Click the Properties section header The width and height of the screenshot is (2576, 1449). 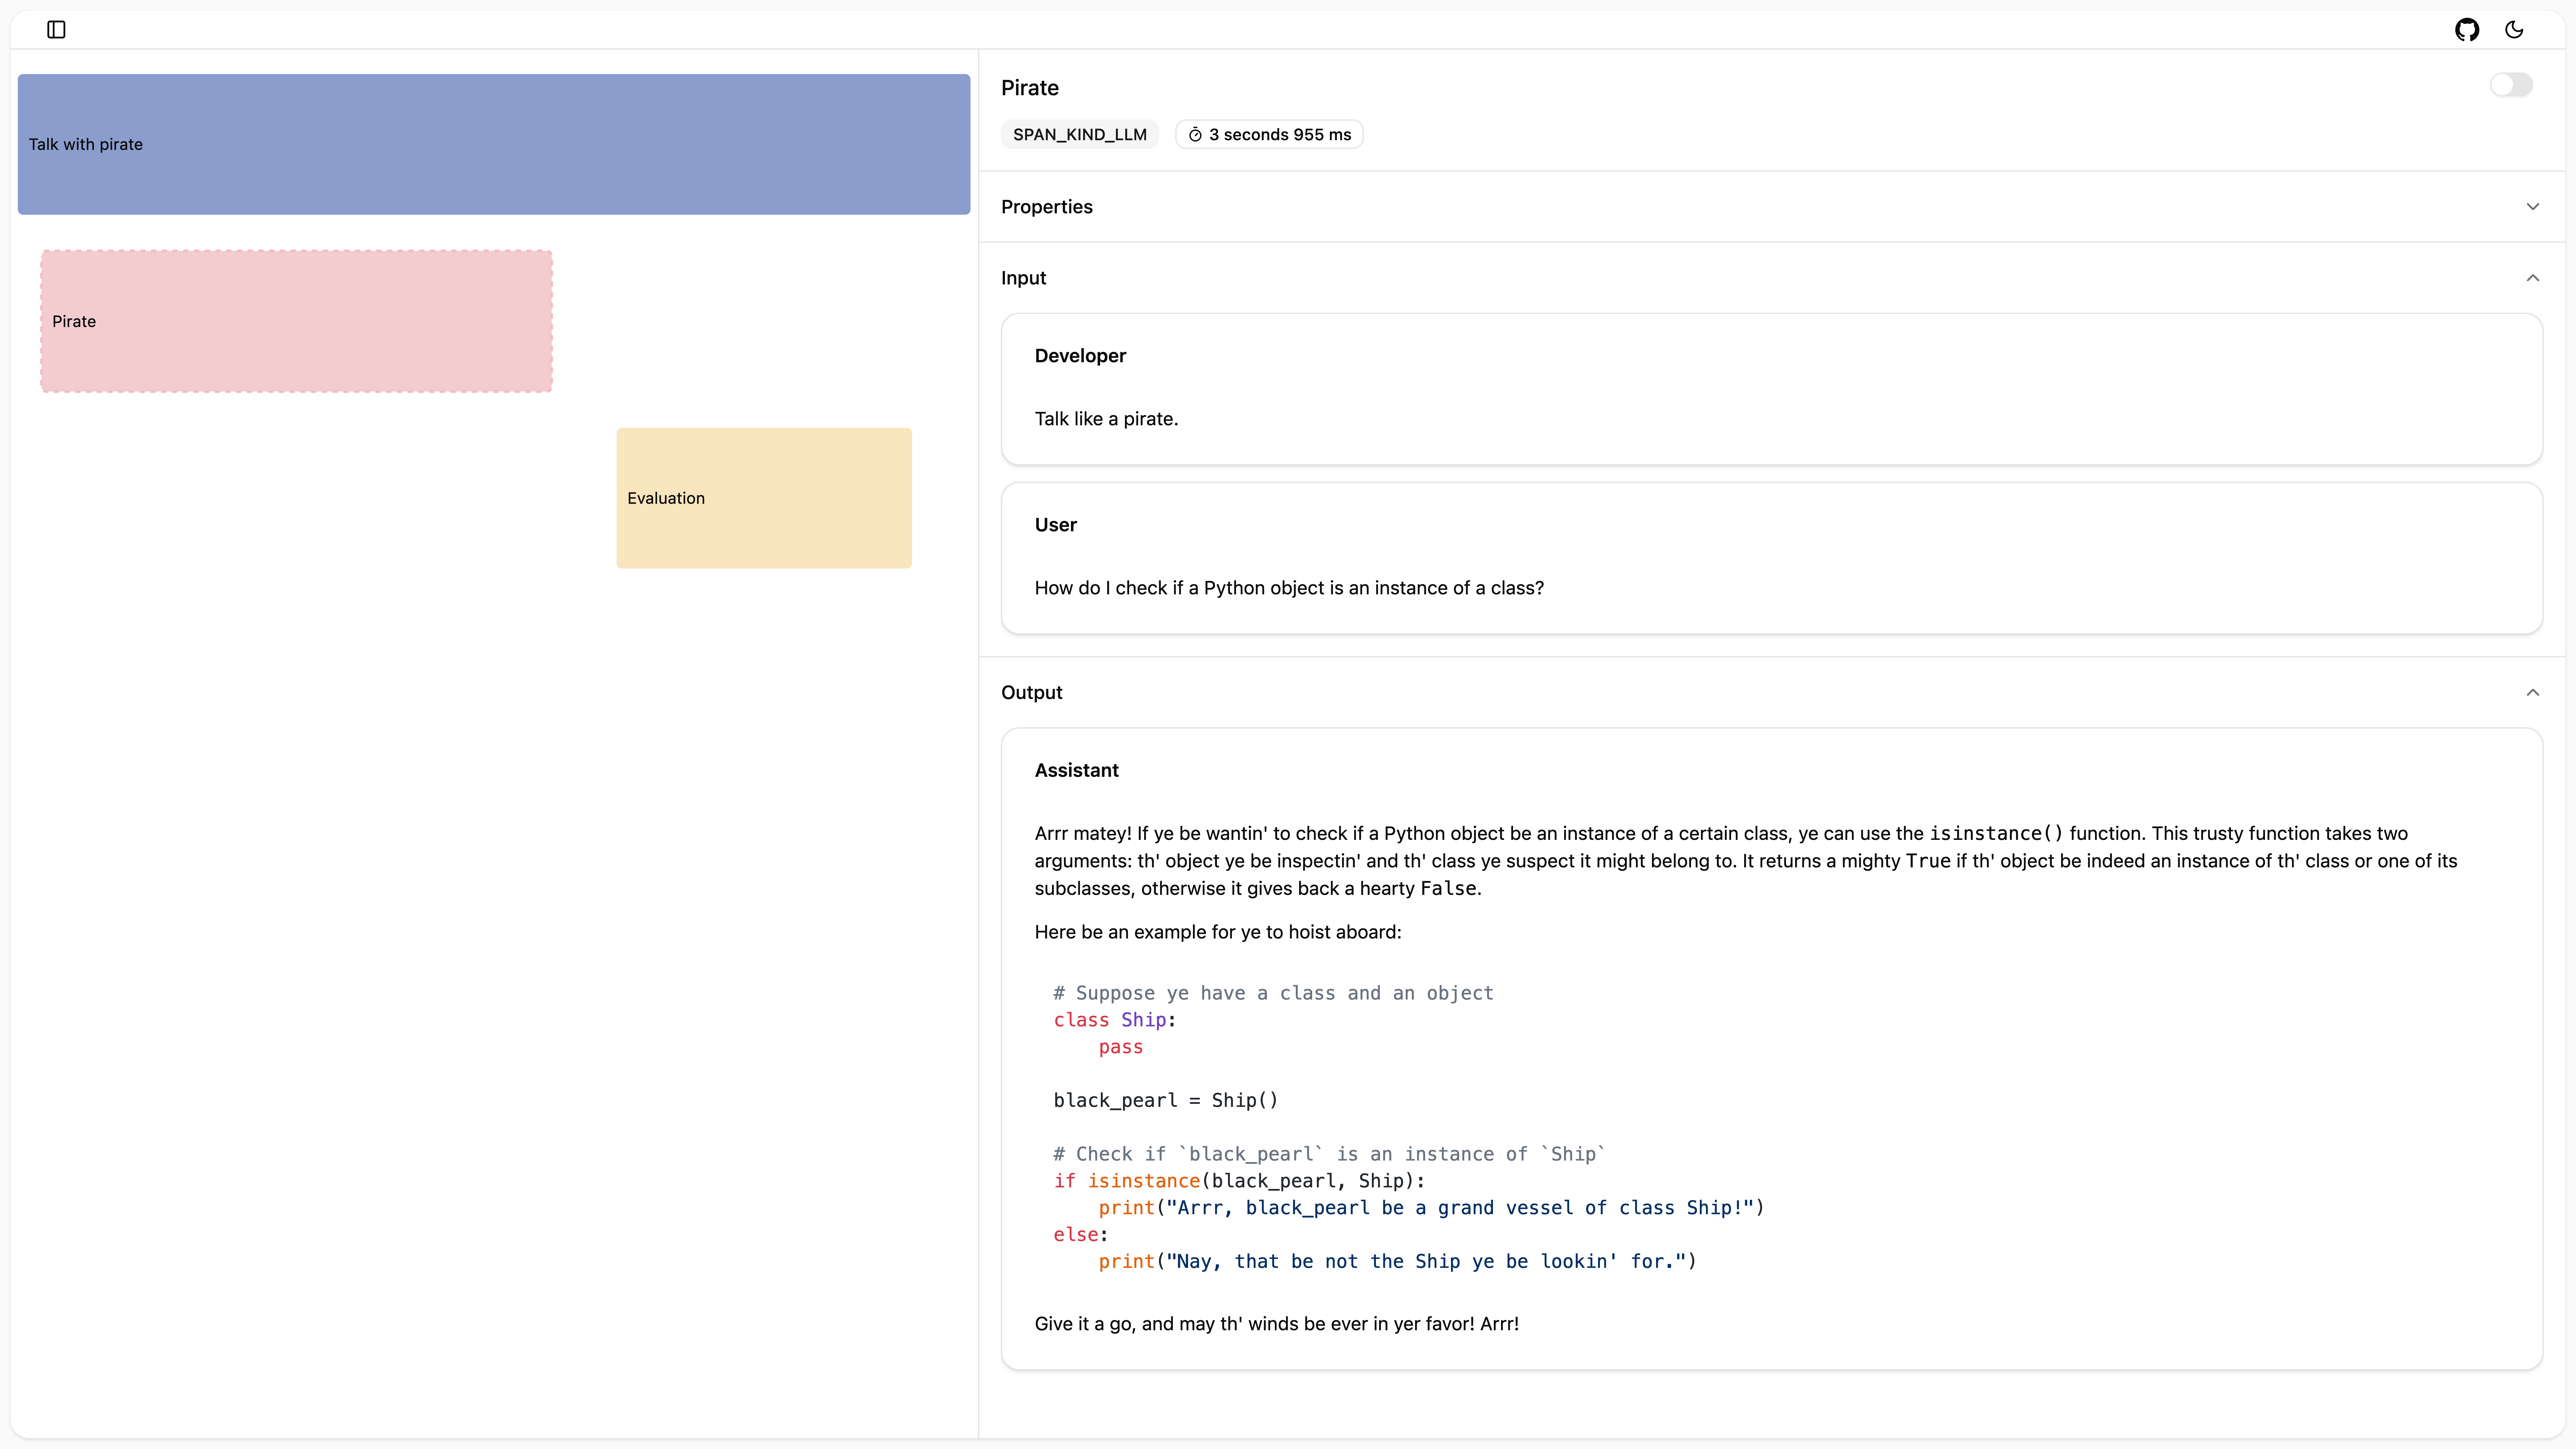click(x=1047, y=207)
